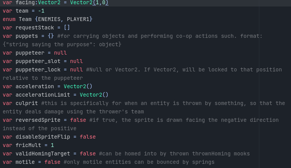Click ENEMIES in the Team enum
Image resolution: width=291 pixels, height=168 pixels.
(x=49, y=19)
